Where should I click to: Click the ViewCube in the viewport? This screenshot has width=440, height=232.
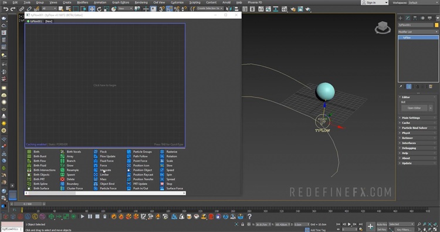[383, 28]
